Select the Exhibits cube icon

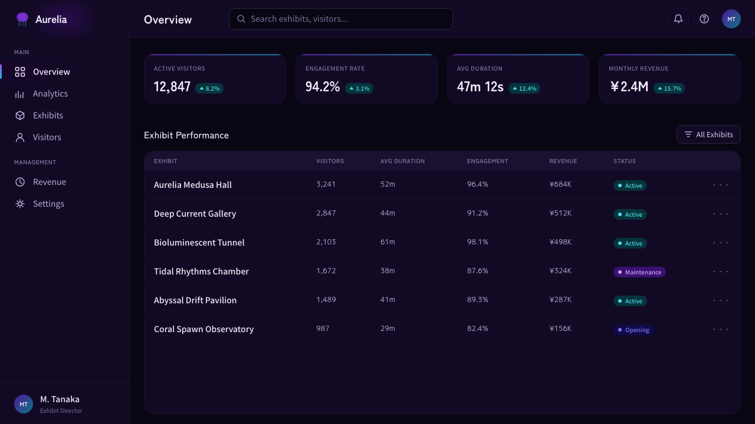(20, 115)
